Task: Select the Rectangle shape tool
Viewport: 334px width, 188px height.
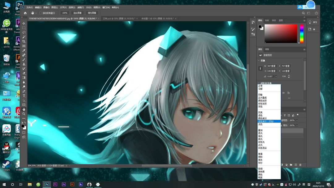Action: click(x=24, y=105)
